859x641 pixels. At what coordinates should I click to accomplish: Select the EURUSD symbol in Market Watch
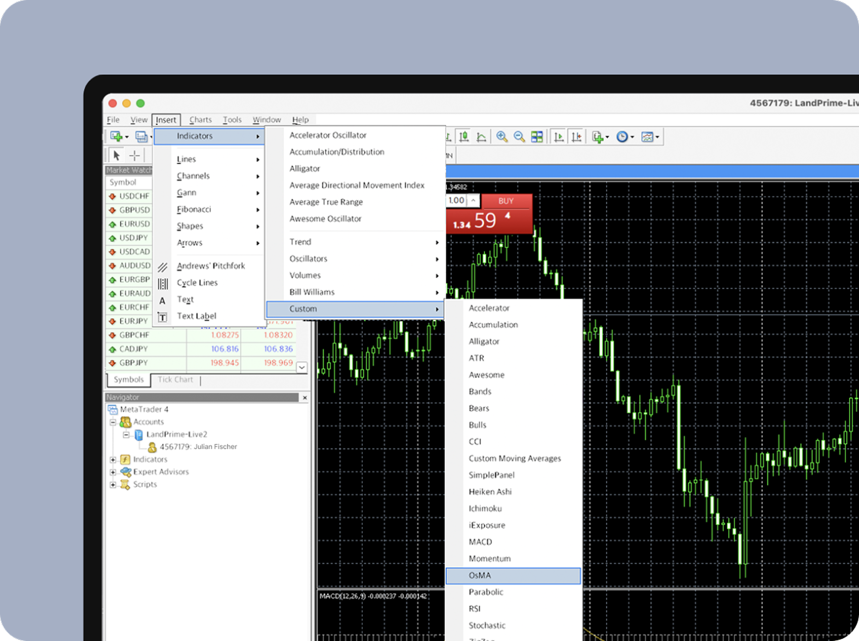(x=133, y=224)
